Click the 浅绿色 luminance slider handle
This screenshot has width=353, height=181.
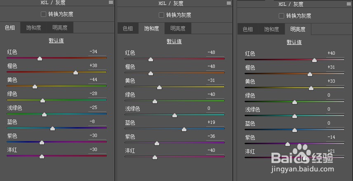coord(294,116)
